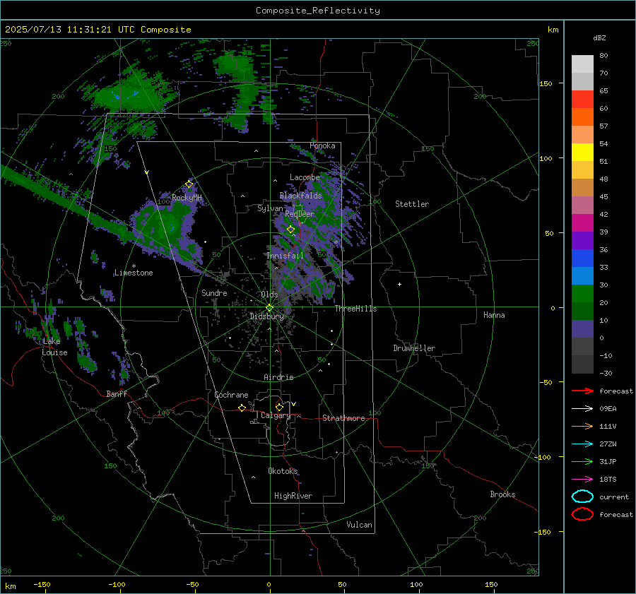Click the 39 to 36 dBZ purple swatch
636x594 pixels.
582,240
